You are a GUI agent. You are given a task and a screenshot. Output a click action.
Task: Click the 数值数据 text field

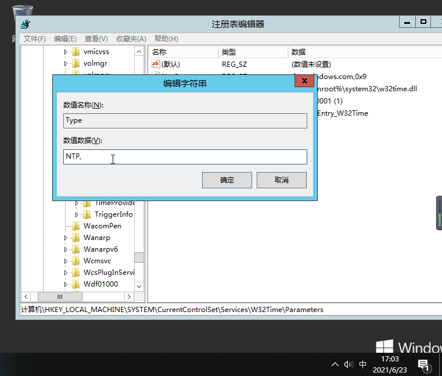185,157
